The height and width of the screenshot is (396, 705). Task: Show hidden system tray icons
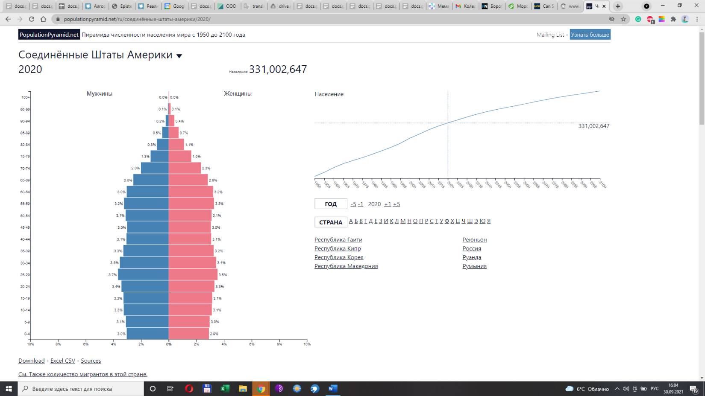617,389
